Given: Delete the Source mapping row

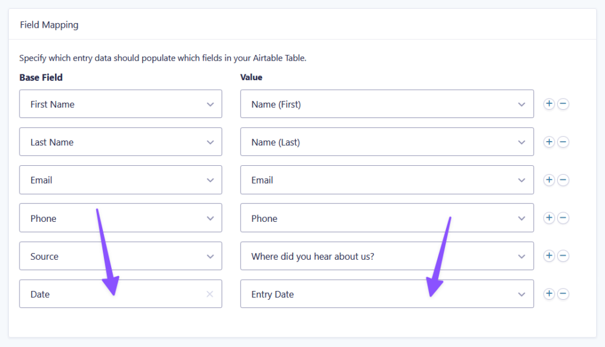Looking at the screenshot, I should pos(563,256).
